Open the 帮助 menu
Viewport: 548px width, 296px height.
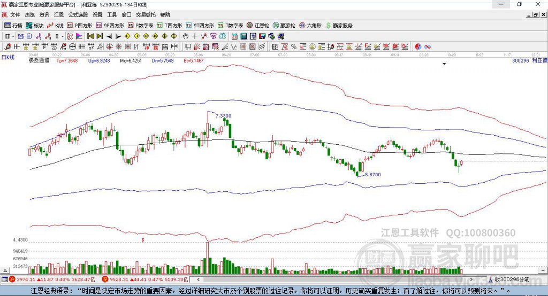165,14
